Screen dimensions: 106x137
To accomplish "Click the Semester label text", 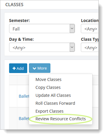I will pyautogui.click(x=19, y=21).
